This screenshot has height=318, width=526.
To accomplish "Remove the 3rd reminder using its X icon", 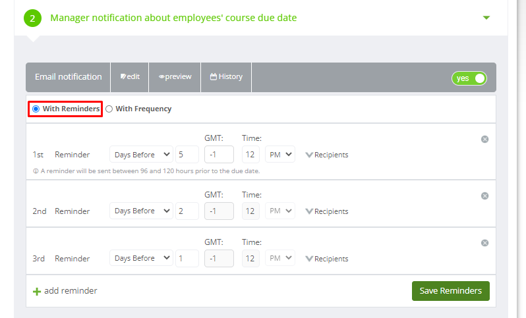I will coord(484,243).
